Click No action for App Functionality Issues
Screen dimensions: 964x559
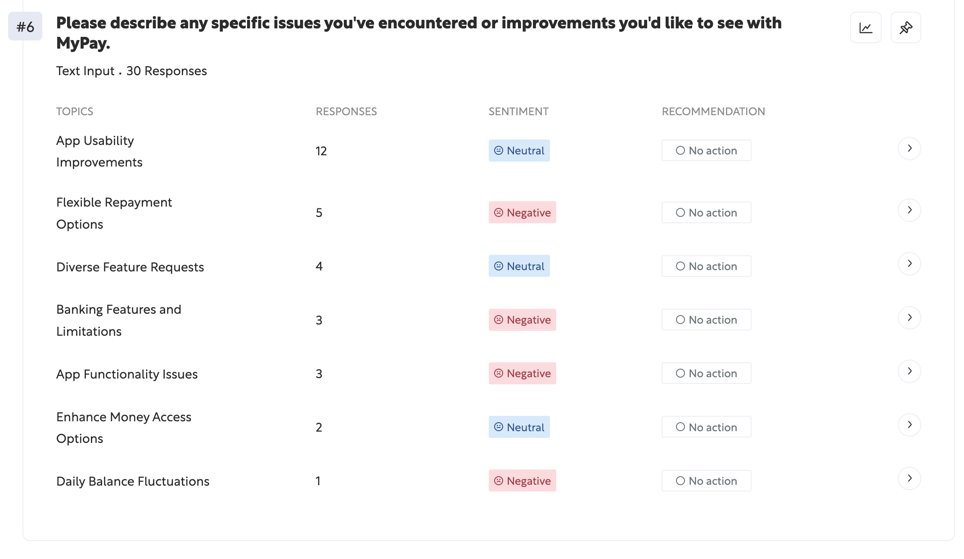(x=706, y=373)
